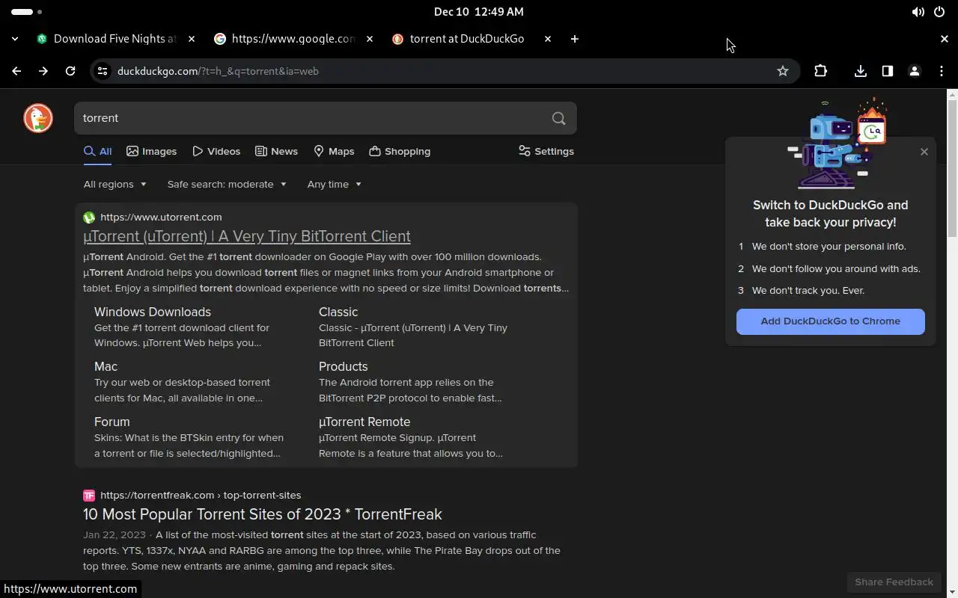Viewport: 958px width, 598px height.
Task: Close the Download Five Nights tab
Action: tap(192, 39)
